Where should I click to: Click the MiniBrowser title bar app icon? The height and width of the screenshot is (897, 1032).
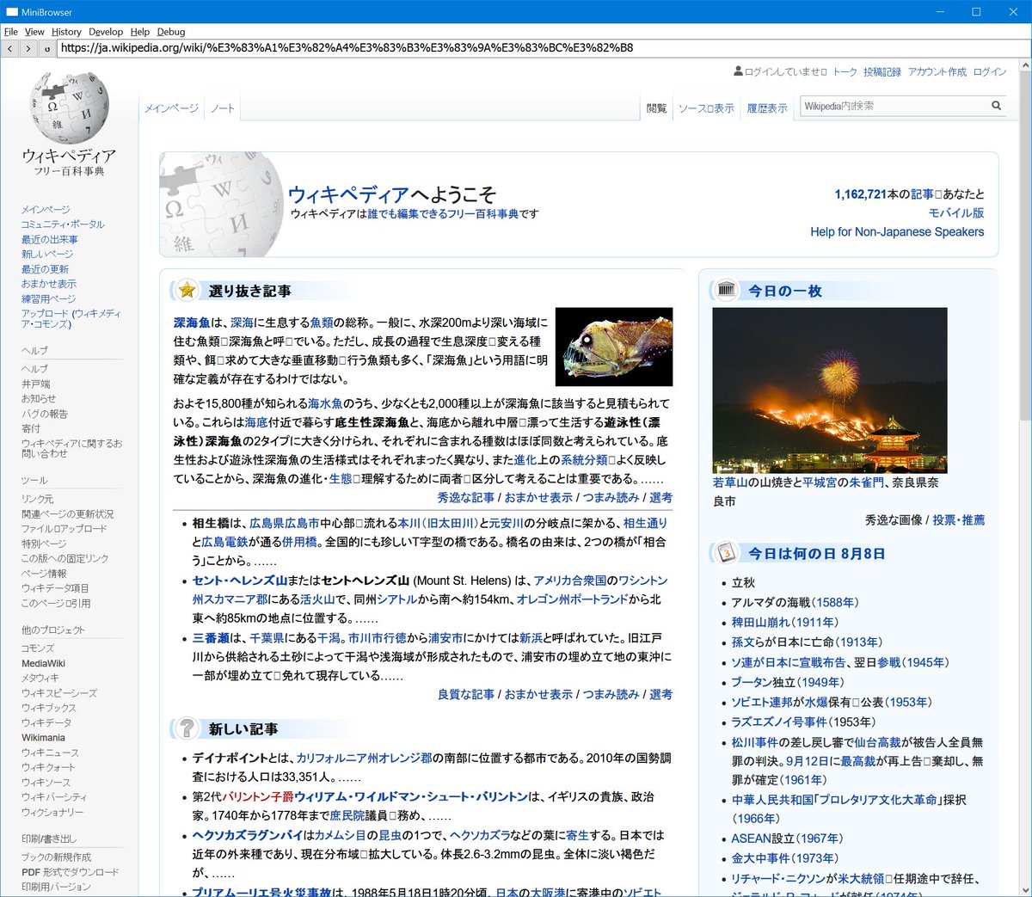pos(12,12)
